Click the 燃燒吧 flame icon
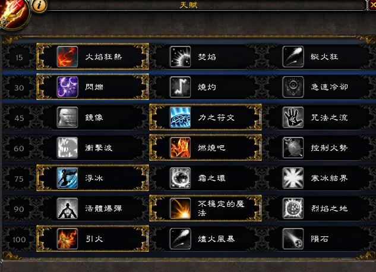 pos(181,148)
